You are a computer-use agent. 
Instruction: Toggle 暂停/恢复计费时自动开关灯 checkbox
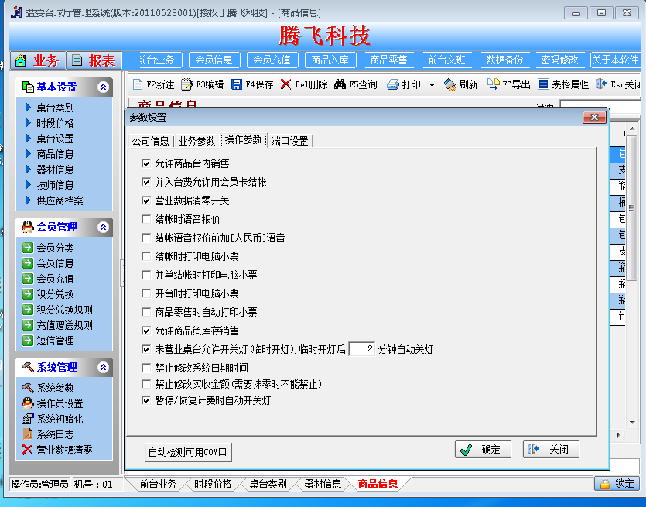[146, 401]
